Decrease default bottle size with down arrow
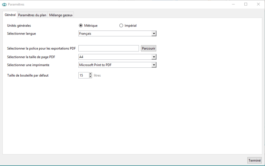 90,77
